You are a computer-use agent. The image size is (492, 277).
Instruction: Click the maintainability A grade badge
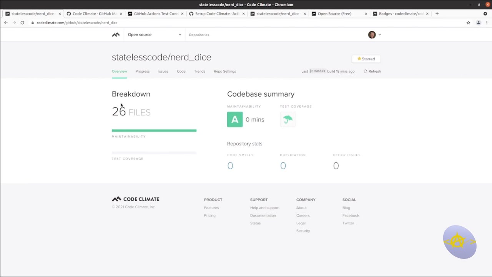(235, 119)
